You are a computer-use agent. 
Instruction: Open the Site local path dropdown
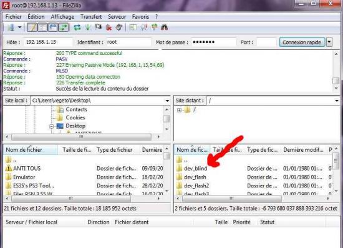167,101
